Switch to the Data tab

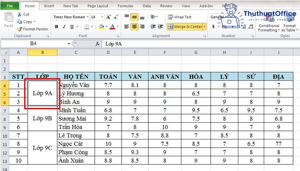[147, 6]
